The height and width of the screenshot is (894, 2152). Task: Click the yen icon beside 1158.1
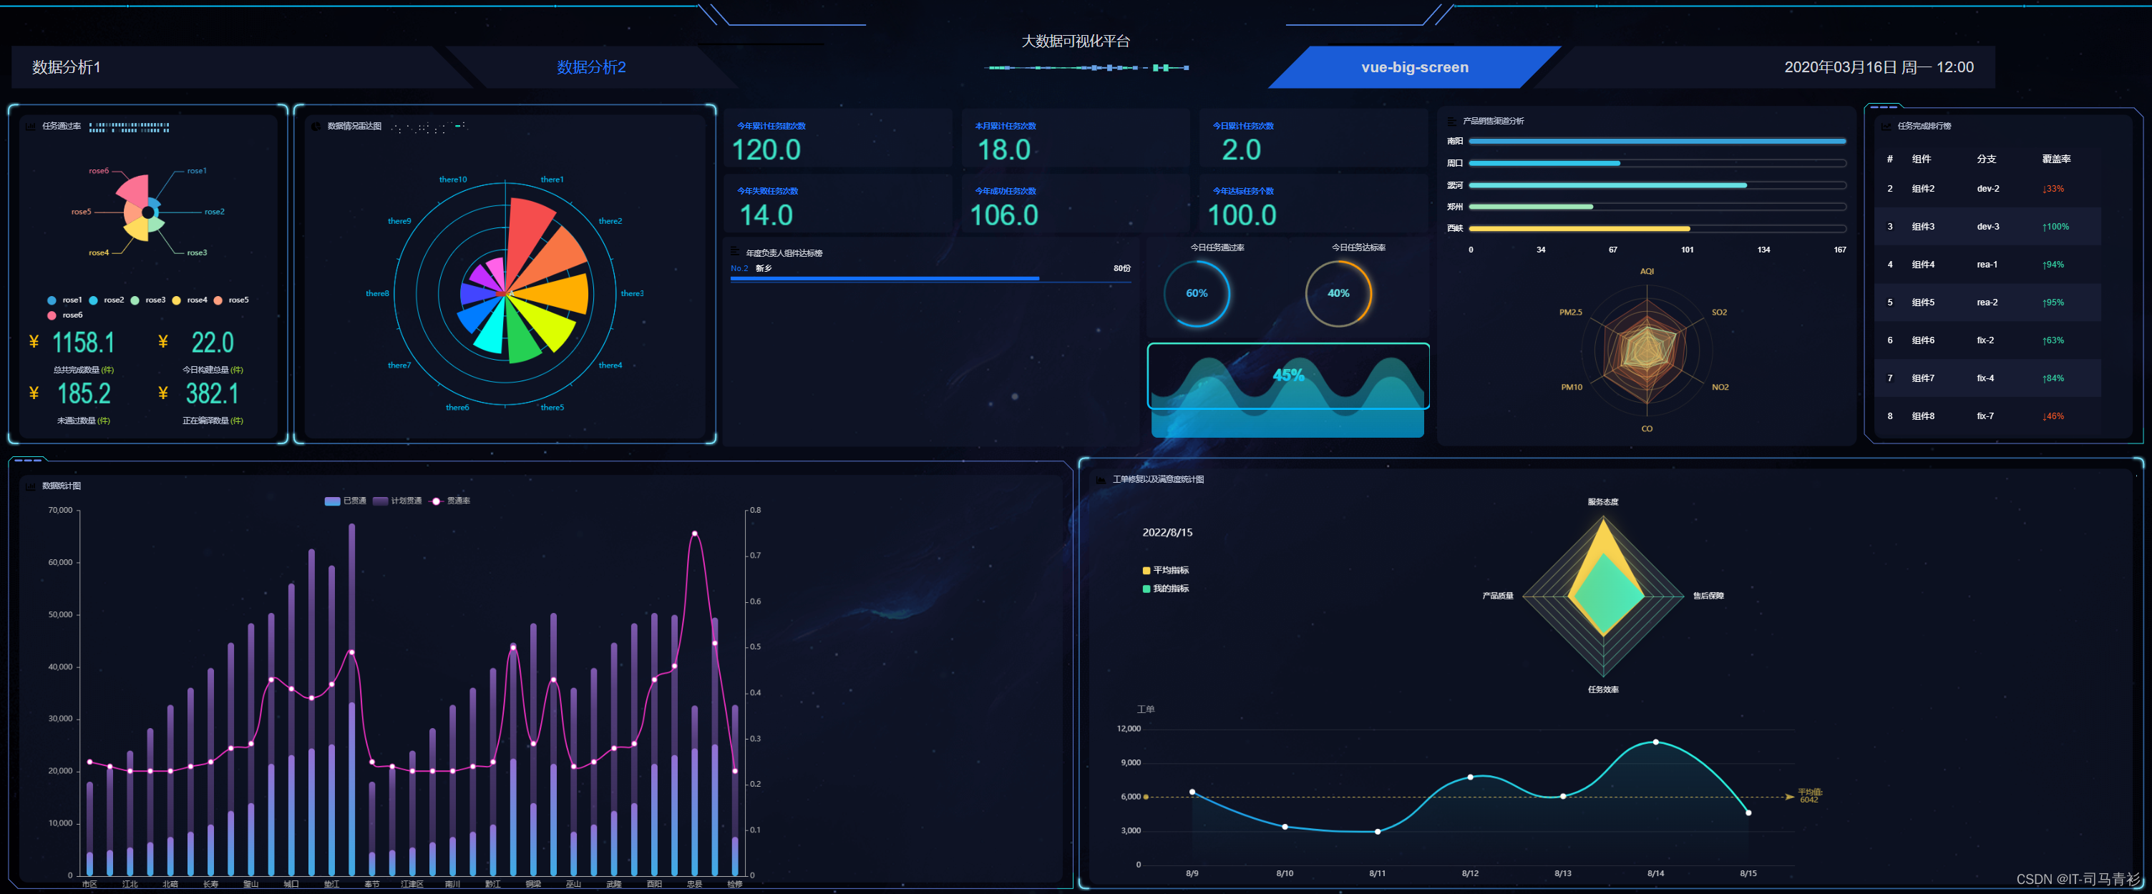tap(34, 343)
